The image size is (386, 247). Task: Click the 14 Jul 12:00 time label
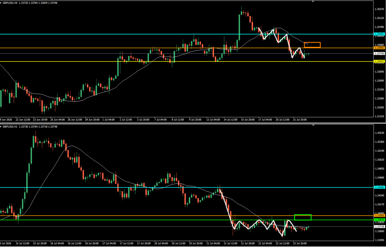tap(231, 120)
